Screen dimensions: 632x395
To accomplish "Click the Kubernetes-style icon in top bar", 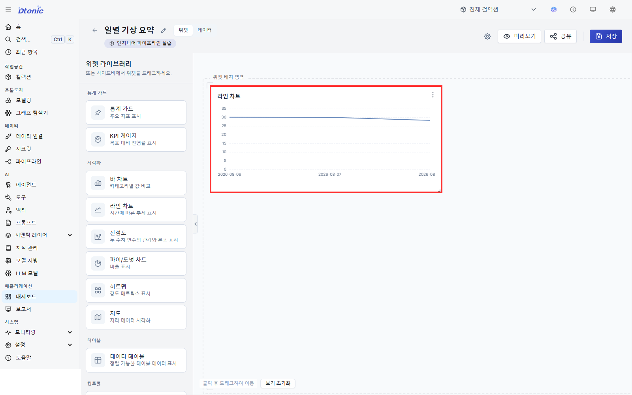I will [554, 9].
